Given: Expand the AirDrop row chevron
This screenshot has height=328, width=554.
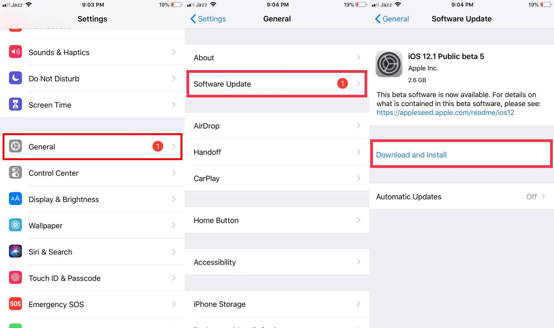Looking at the screenshot, I should [358, 126].
